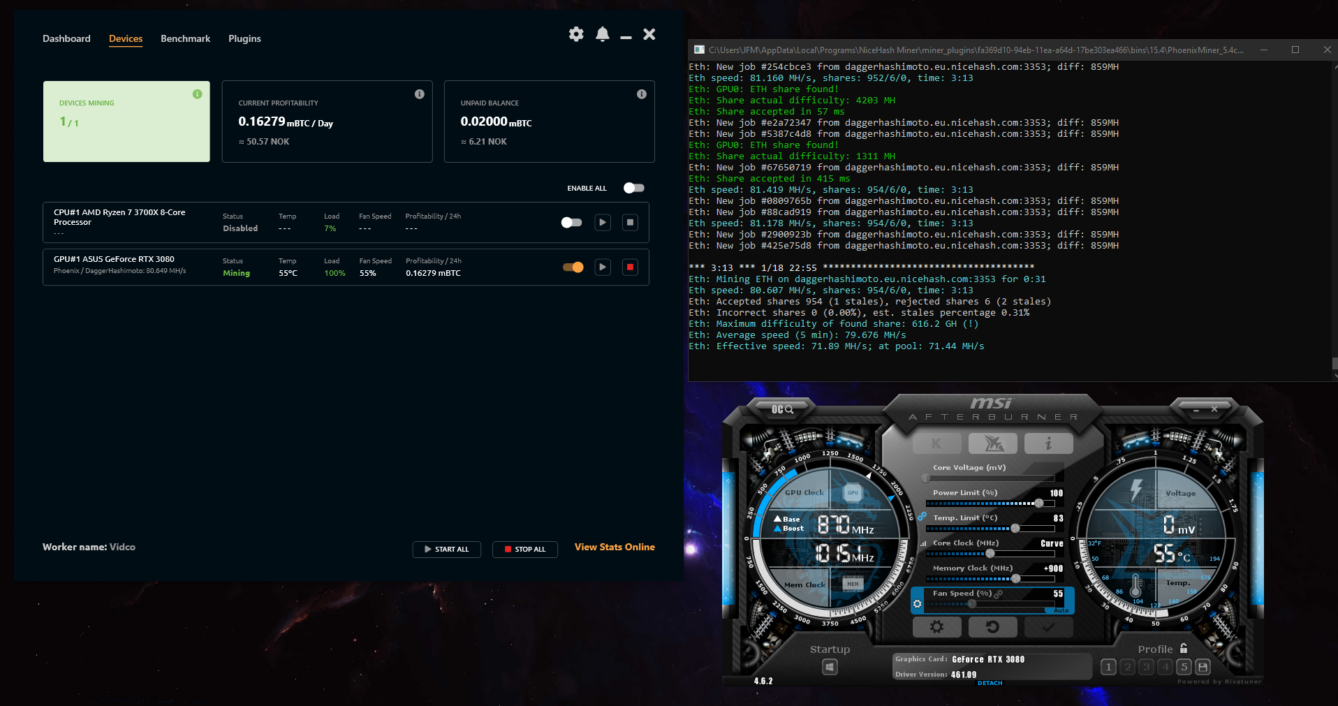Click the Memory Clock slider handle

click(x=1016, y=579)
